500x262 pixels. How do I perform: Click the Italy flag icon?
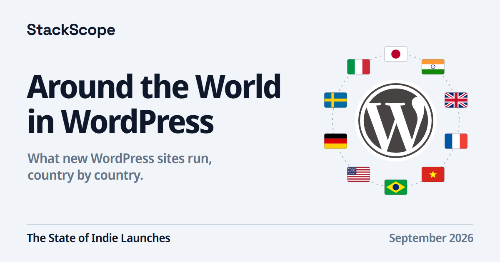[x=359, y=67]
